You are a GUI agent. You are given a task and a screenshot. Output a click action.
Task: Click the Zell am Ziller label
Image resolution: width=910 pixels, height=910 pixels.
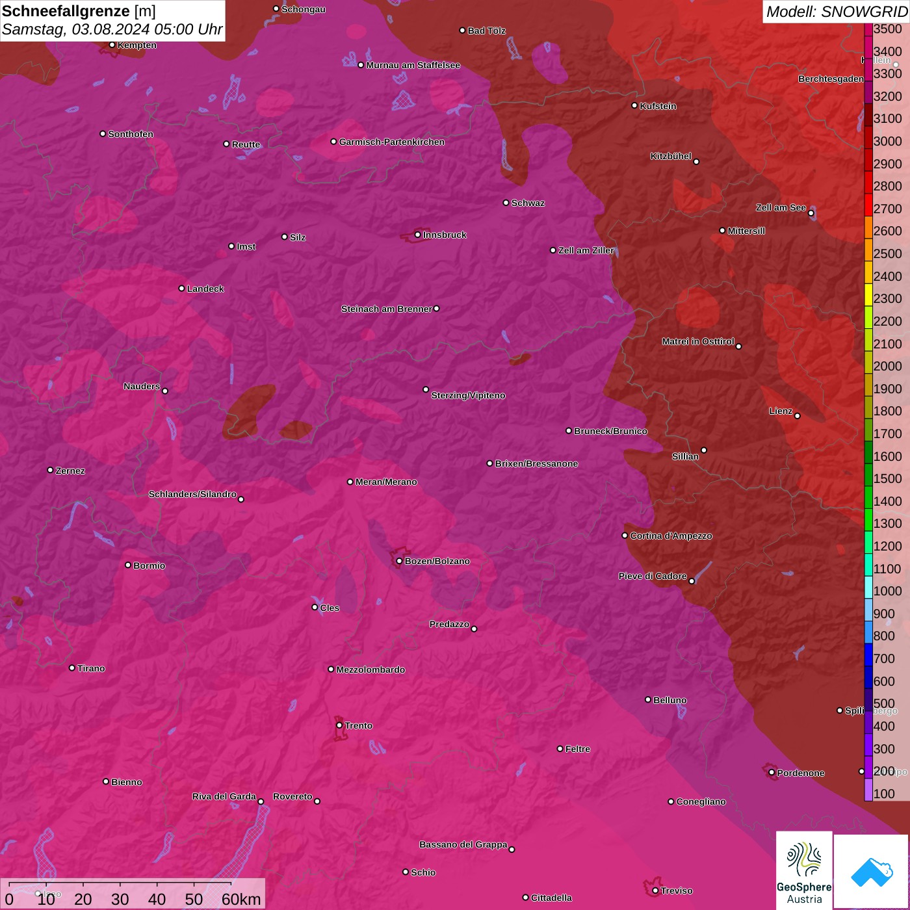586,250
